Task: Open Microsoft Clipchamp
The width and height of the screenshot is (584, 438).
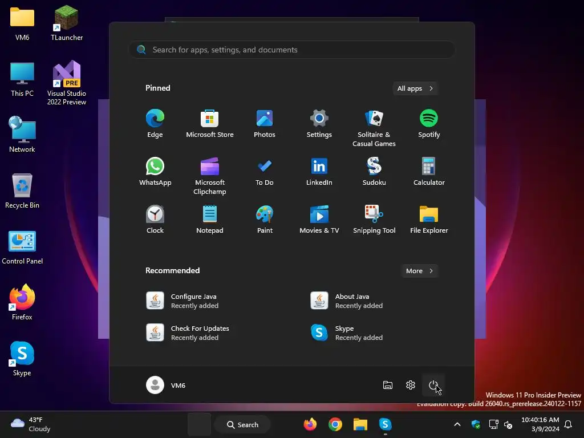Action: click(210, 176)
